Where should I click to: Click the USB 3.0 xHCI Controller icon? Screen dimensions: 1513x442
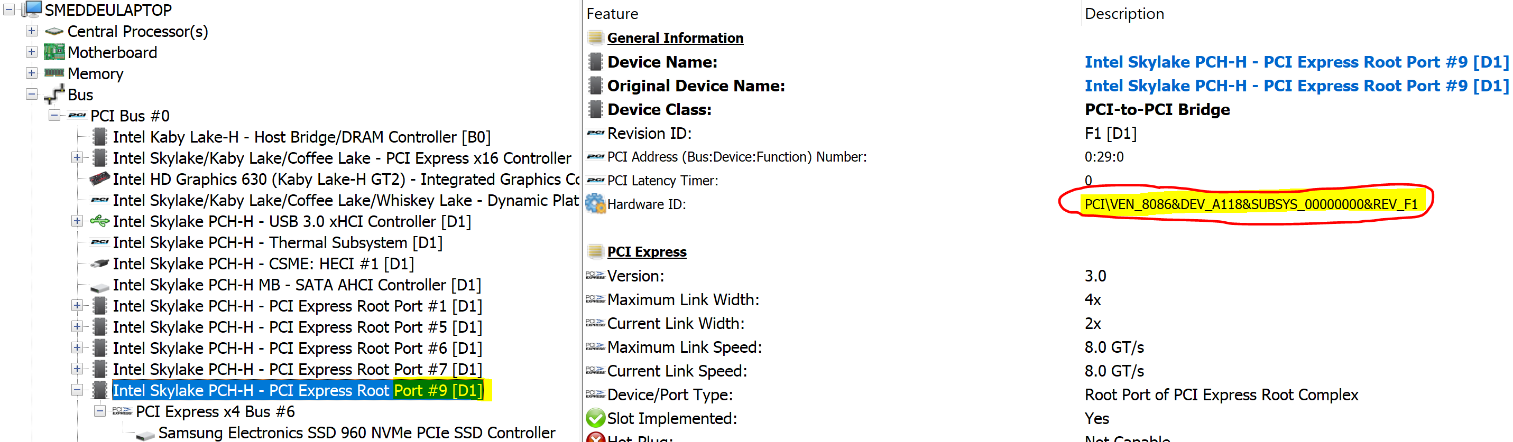click(100, 221)
